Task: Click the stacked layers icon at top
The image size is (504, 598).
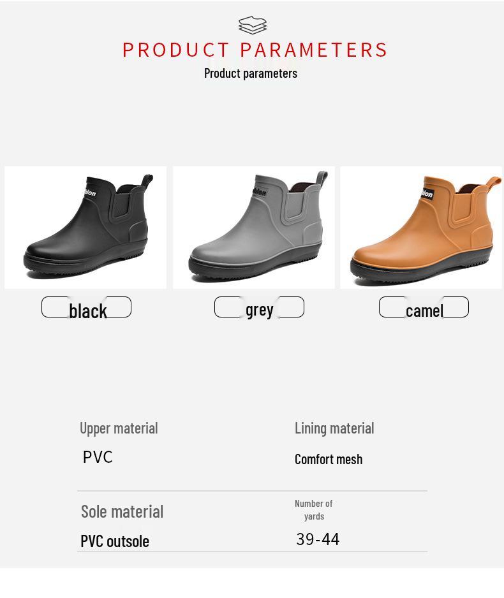Action: tap(253, 25)
